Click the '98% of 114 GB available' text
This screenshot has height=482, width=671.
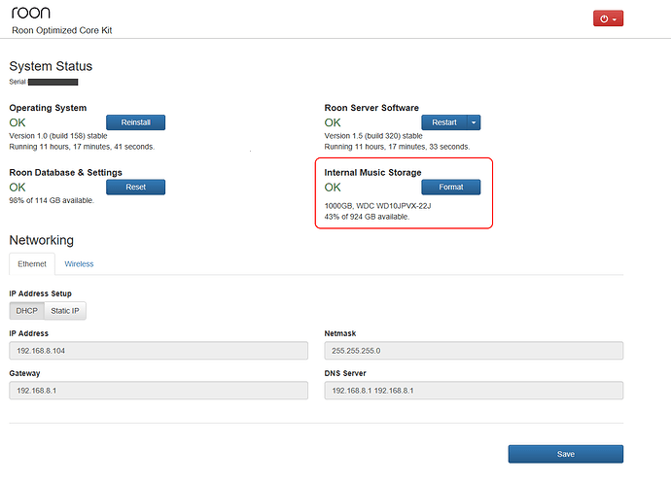tap(52, 200)
